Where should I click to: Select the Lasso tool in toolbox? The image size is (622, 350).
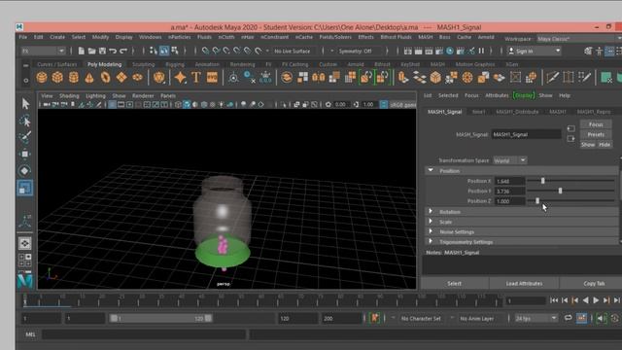click(25, 121)
